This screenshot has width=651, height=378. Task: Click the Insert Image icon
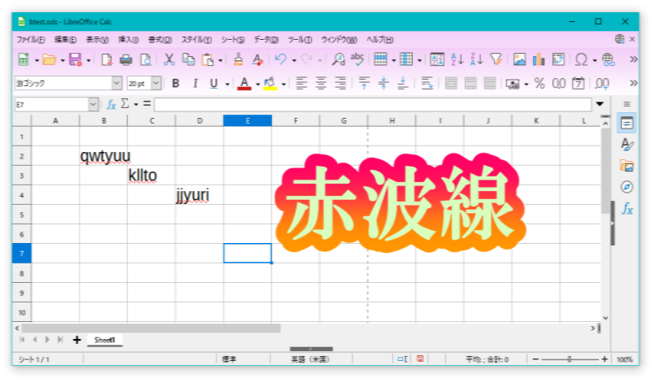(519, 59)
